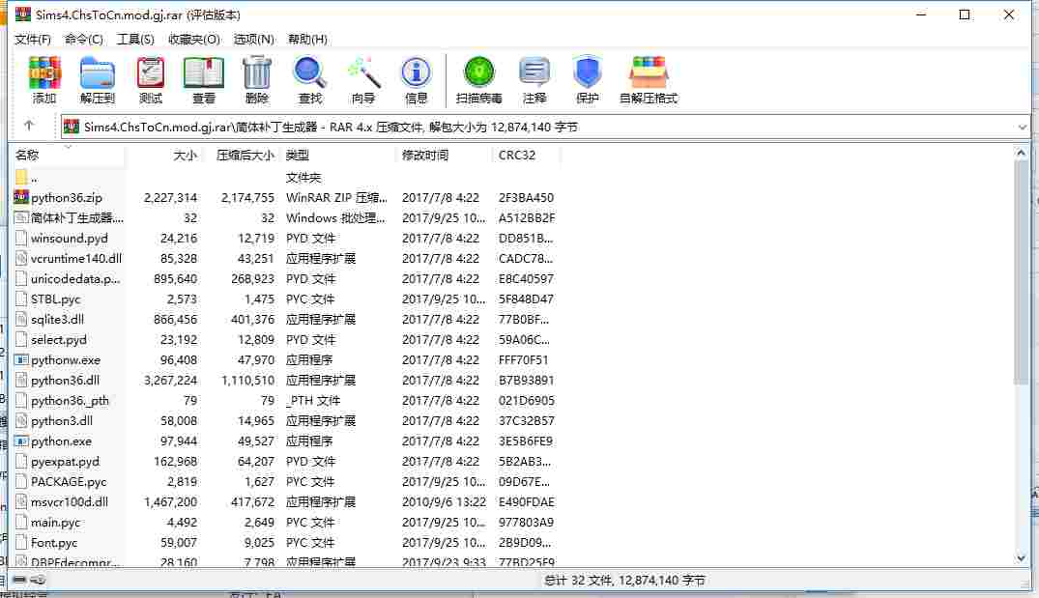The width and height of the screenshot is (1039, 598).
Task: Click the scrollbar down arrow
Action: [x=1021, y=558]
